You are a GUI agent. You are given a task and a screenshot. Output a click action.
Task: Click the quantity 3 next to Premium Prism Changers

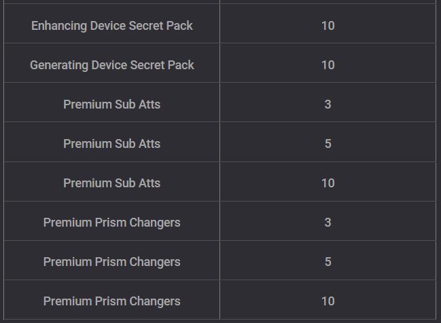pos(328,223)
